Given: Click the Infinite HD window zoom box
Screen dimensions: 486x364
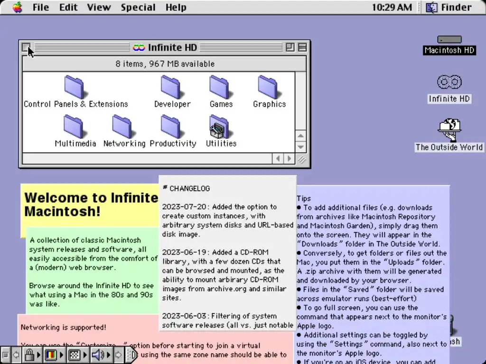Looking at the screenshot, I should 290,47.
